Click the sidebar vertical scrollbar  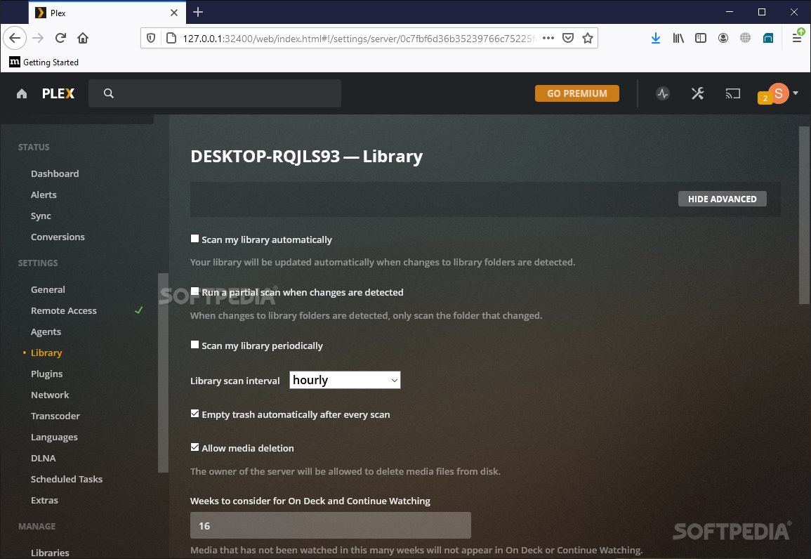click(163, 372)
